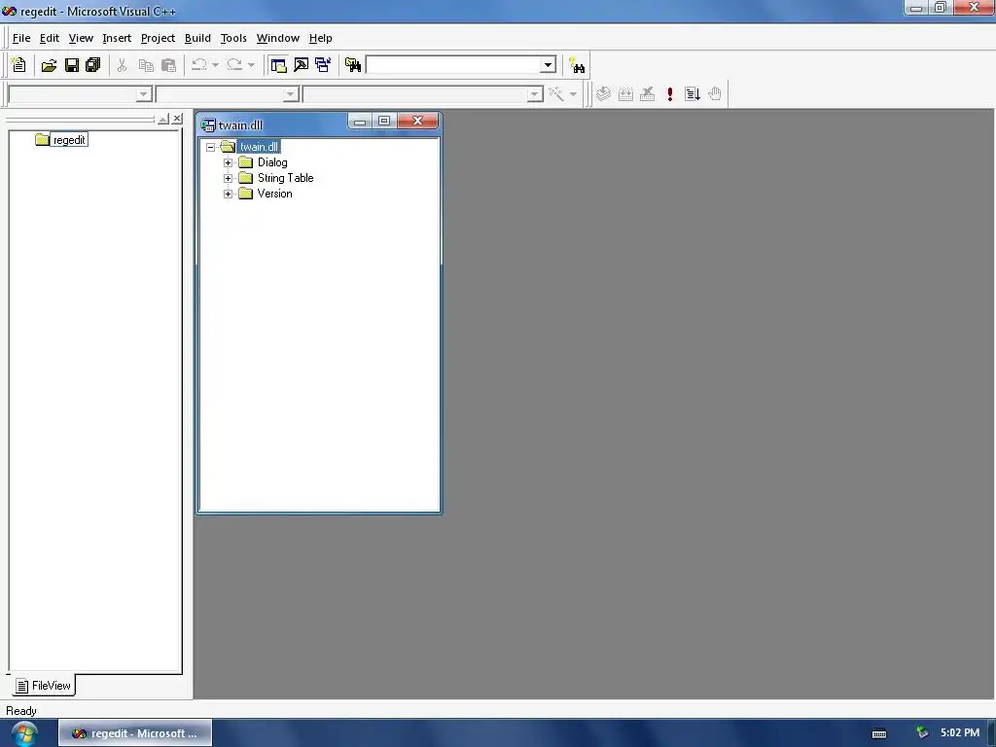Click the on-screen keyboard tray icon
The width and height of the screenshot is (996, 747).
coord(879,733)
